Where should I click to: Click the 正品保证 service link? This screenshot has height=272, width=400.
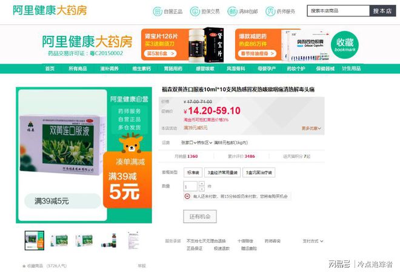click(195, 248)
